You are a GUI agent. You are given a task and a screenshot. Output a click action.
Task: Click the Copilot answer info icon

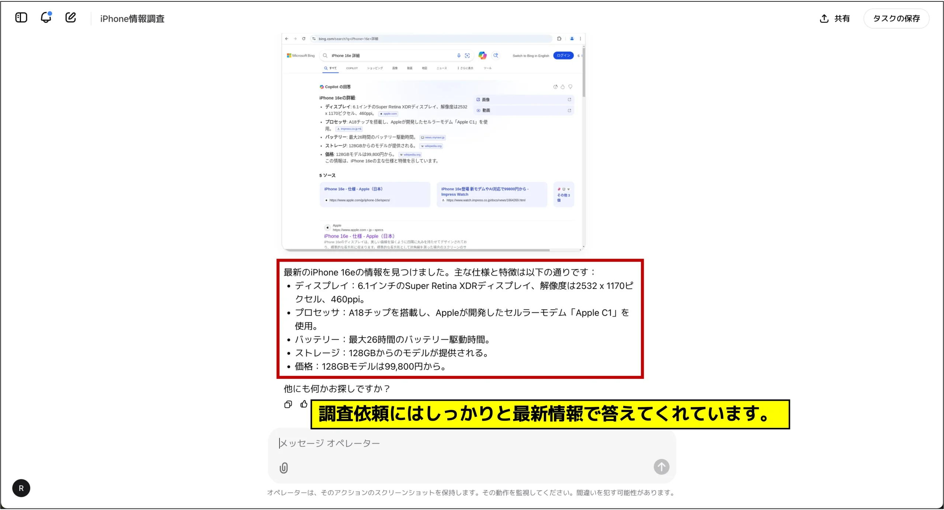(x=555, y=87)
